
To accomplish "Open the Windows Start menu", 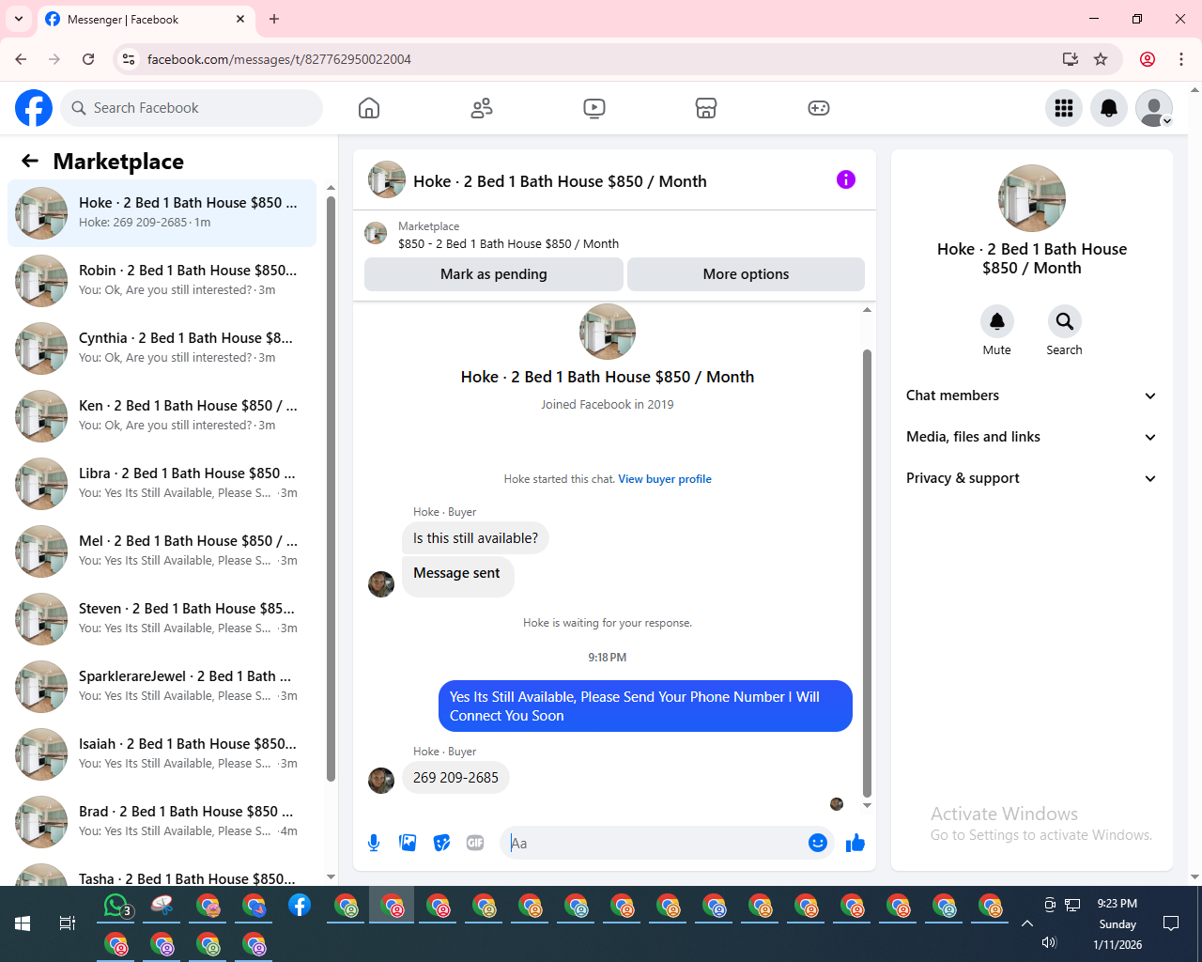I will [x=23, y=923].
